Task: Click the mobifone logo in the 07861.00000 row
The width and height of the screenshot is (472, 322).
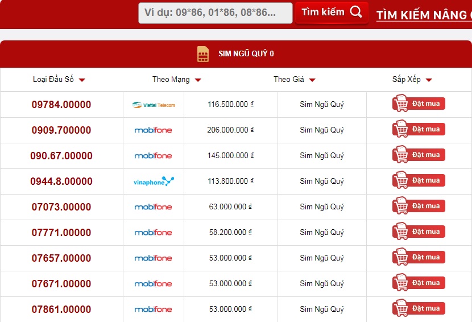Action: pyautogui.click(x=153, y=309)
